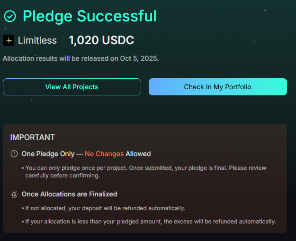The height and width of the screenshot is (241, 296).
Task: Click the carefully before confirming line
Action: tap(63, 176)
